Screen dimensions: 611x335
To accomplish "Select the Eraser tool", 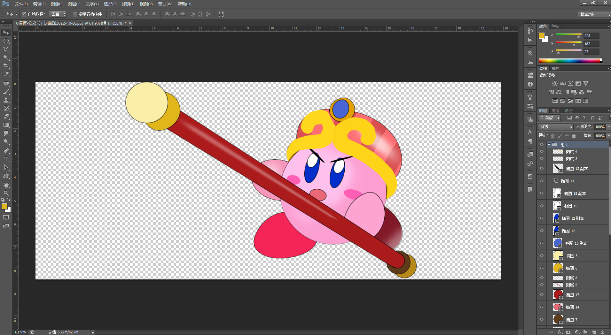I will click(x=6, y=117).
